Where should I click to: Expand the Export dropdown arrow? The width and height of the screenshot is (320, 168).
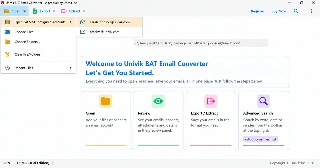(54, 11)
